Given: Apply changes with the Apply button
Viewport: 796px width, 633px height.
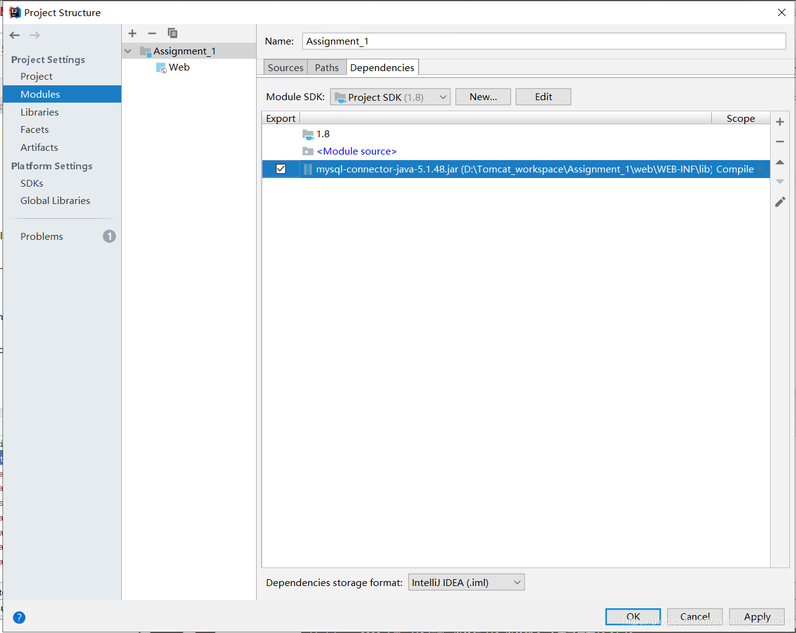Looking at the screenshot, I should click(x=756, y=616).
